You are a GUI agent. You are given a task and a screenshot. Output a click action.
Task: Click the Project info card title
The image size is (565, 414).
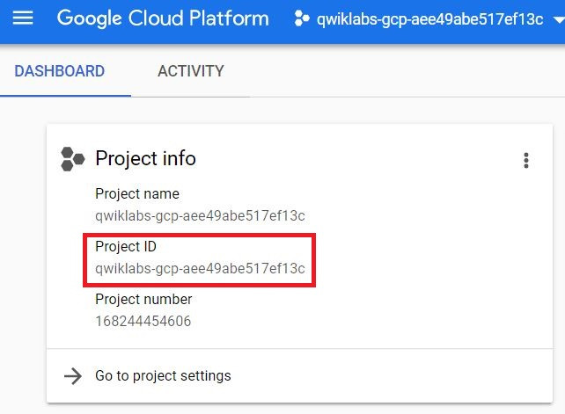point(145,159)
